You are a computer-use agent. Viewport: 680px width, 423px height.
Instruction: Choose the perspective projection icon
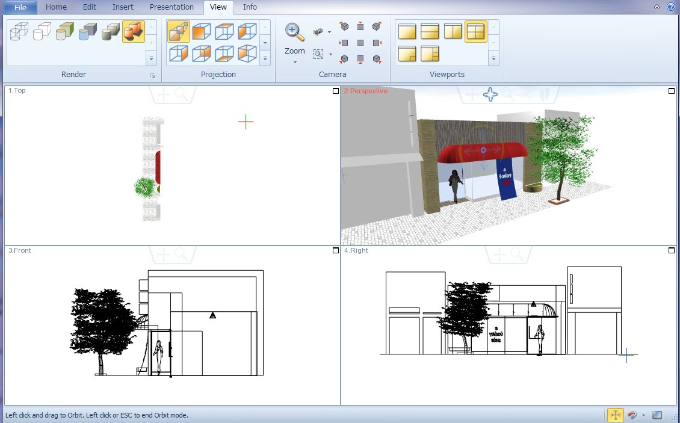[178, 31]
